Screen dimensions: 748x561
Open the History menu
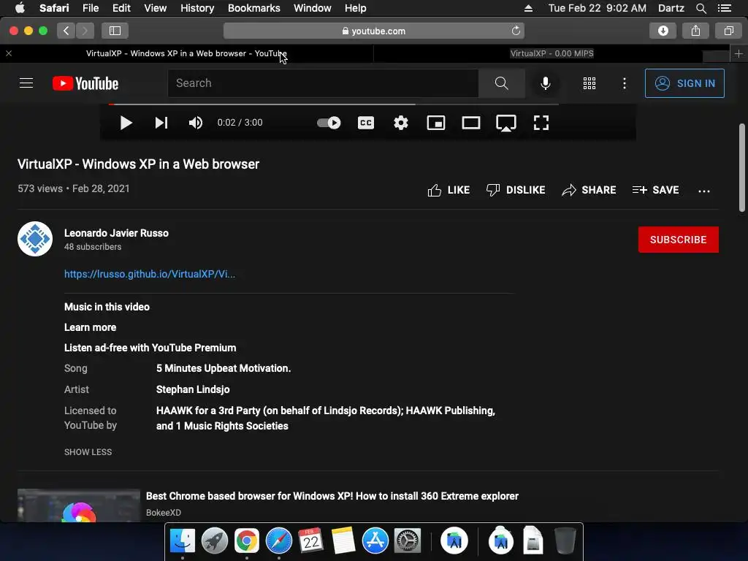197,8
